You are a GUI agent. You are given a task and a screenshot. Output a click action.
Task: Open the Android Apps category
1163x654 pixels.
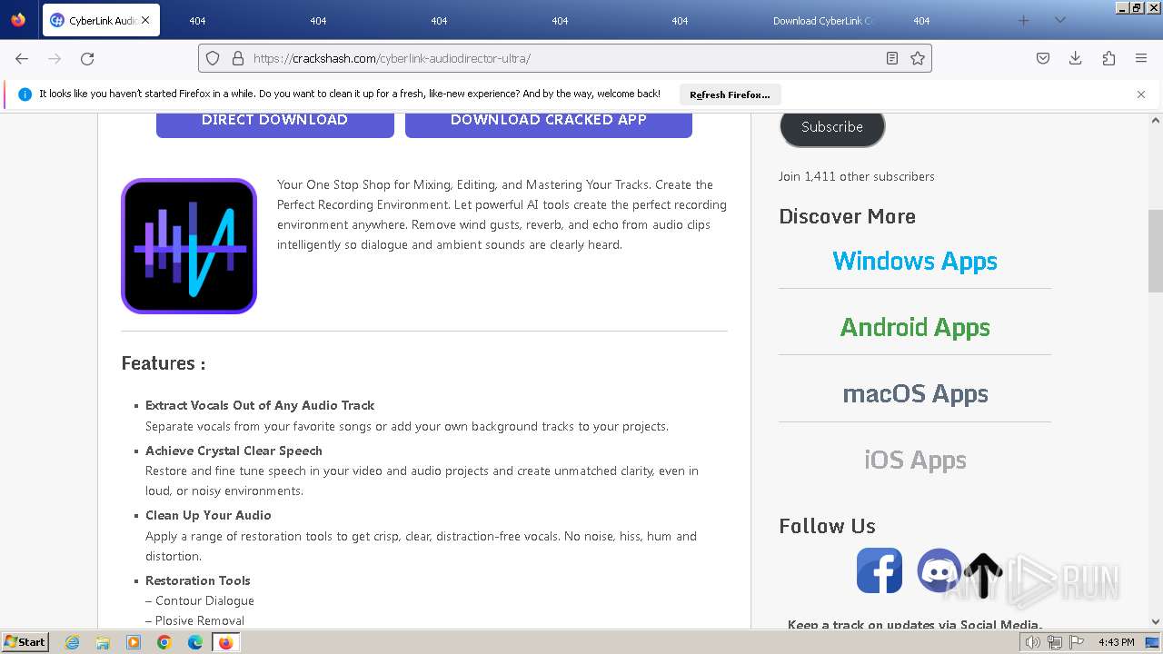[x=915, y=327]
